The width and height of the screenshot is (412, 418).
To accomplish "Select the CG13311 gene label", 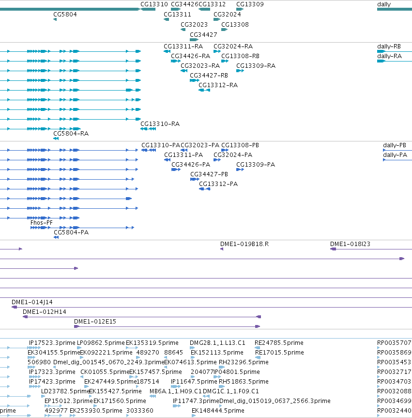I will pyautogui.click(x=177, y=15).
